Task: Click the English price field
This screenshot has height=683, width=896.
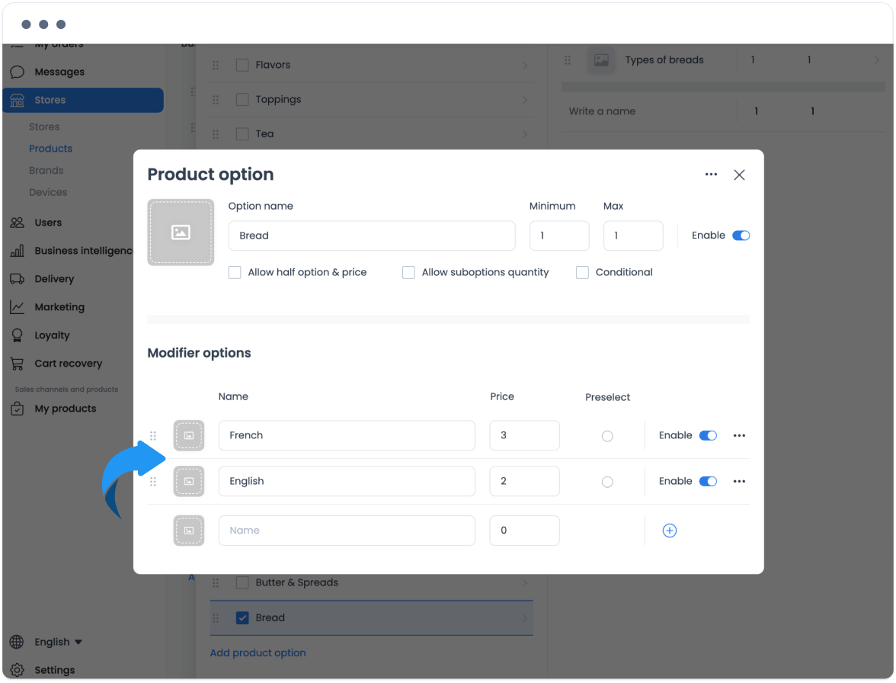Action: 524,481
